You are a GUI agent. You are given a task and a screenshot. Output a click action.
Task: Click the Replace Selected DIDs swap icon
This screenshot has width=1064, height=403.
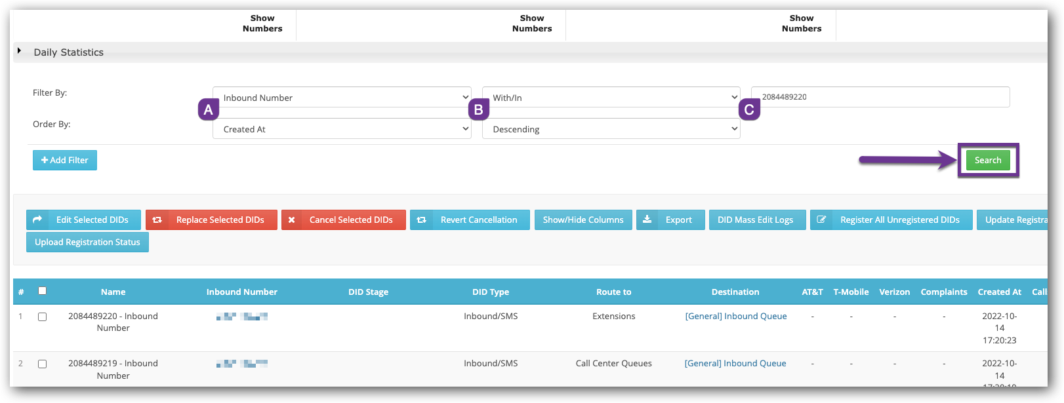157,220
